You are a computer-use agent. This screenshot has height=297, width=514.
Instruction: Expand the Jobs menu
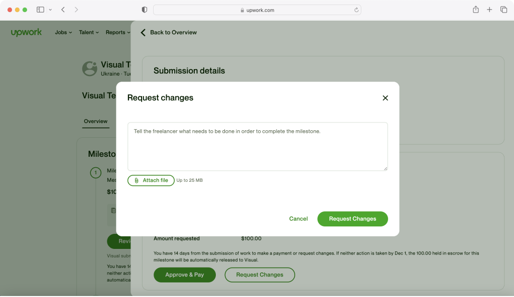coord(63,33)
